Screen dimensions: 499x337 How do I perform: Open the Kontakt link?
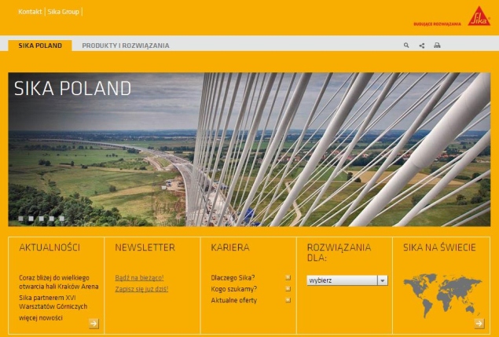click(30, 12)
